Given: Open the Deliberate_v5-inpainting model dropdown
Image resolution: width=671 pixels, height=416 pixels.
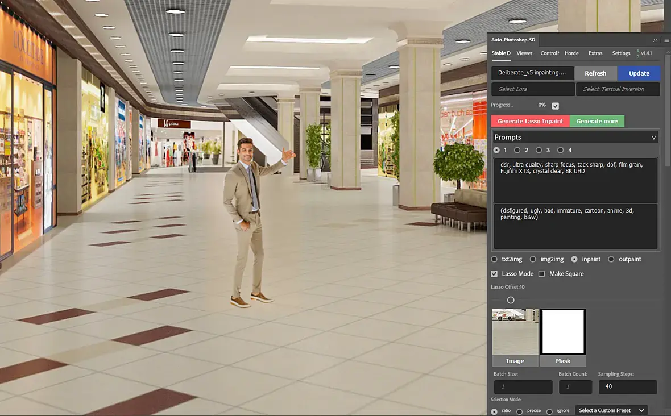Looking at the screenshot, I should click(532, 73).
